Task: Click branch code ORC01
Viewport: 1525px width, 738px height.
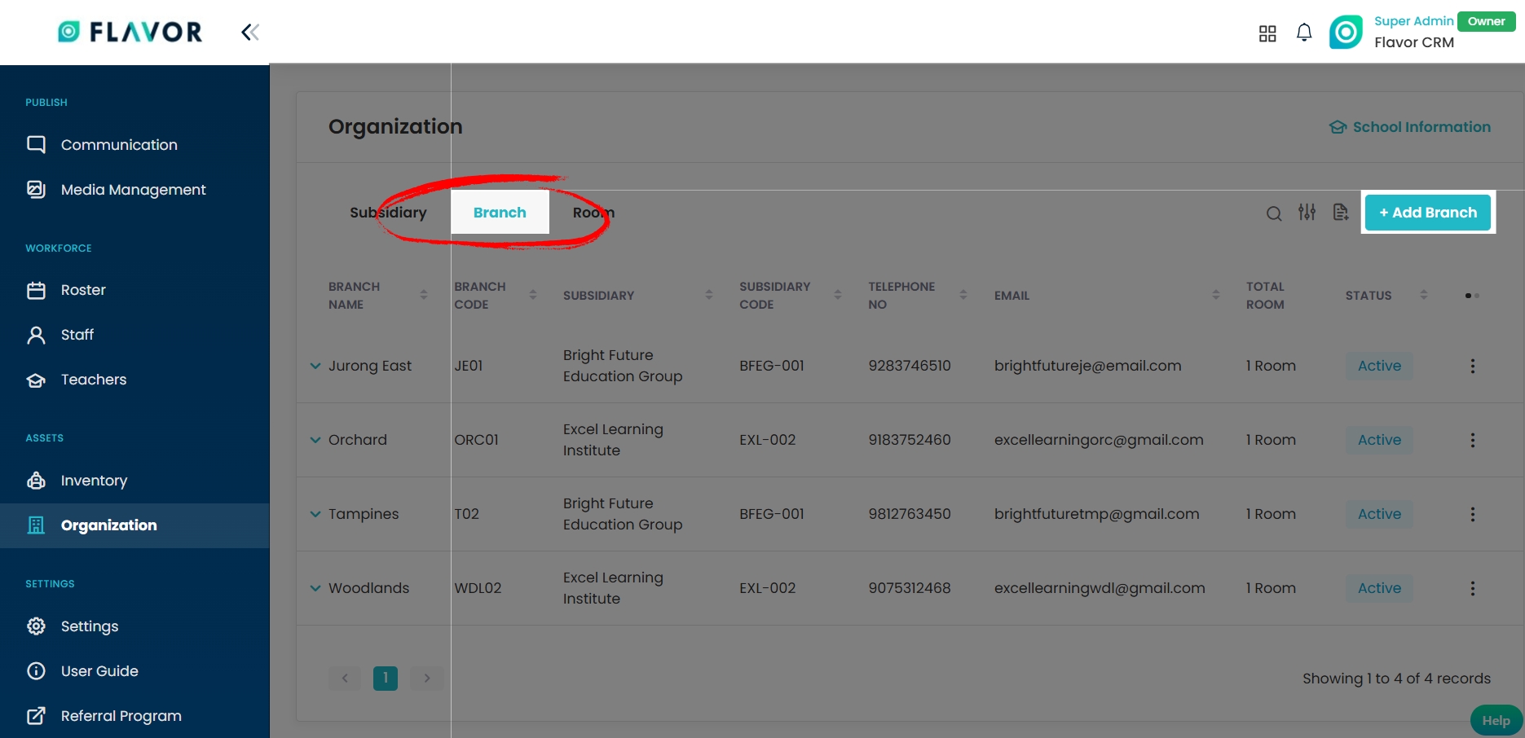Action: point(476,441)
